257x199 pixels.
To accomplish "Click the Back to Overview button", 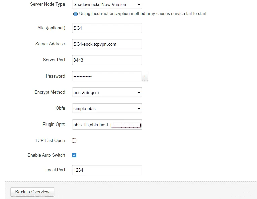I will (x=32, y=192).
